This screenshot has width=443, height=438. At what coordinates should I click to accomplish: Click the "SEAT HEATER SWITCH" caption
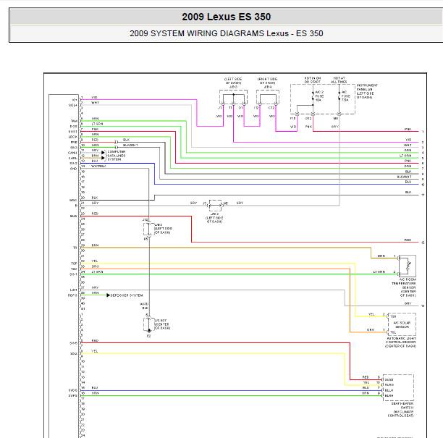click(402, 406)
